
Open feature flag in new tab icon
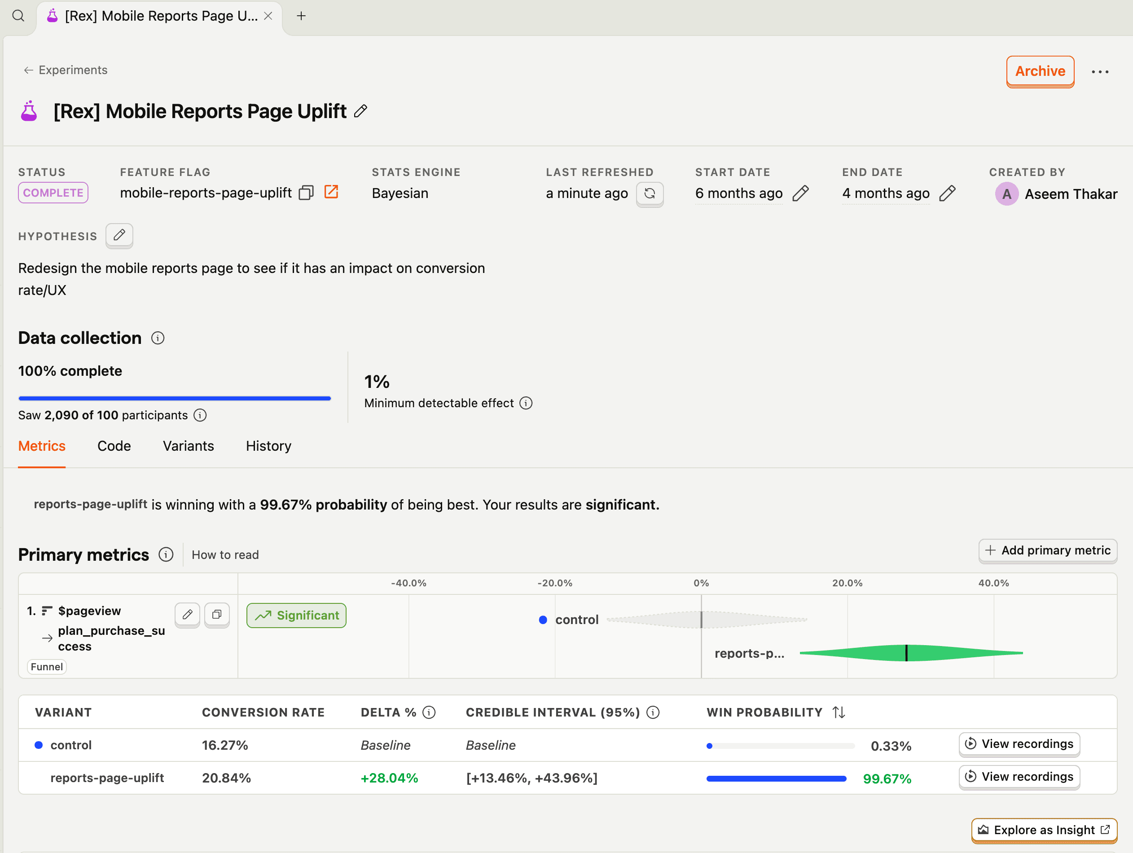click(x=331, y=193)
